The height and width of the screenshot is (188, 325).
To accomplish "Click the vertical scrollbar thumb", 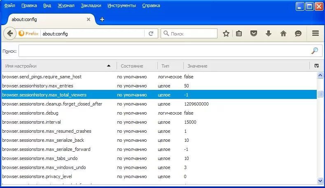I will click(x=320, y=94).
